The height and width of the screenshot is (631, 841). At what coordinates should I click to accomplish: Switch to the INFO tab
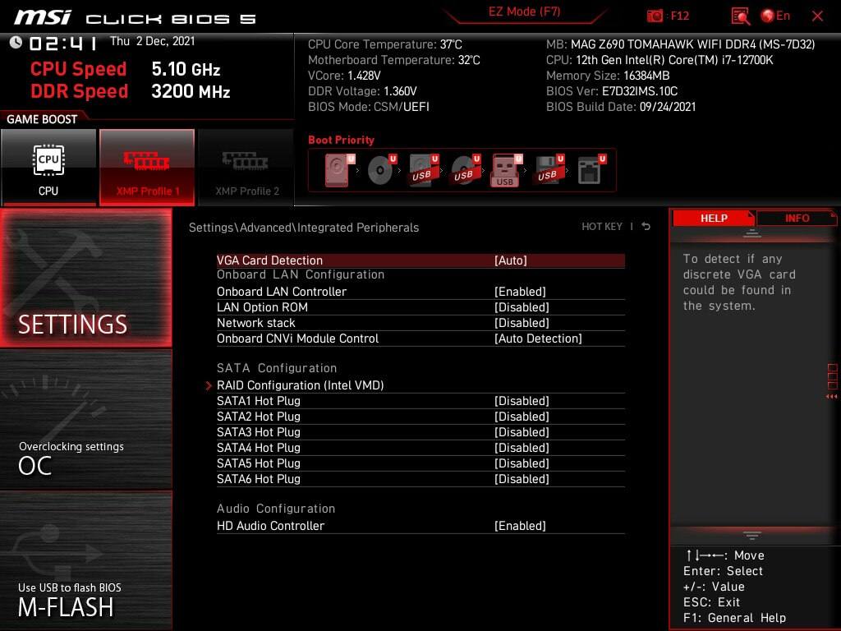796,218
